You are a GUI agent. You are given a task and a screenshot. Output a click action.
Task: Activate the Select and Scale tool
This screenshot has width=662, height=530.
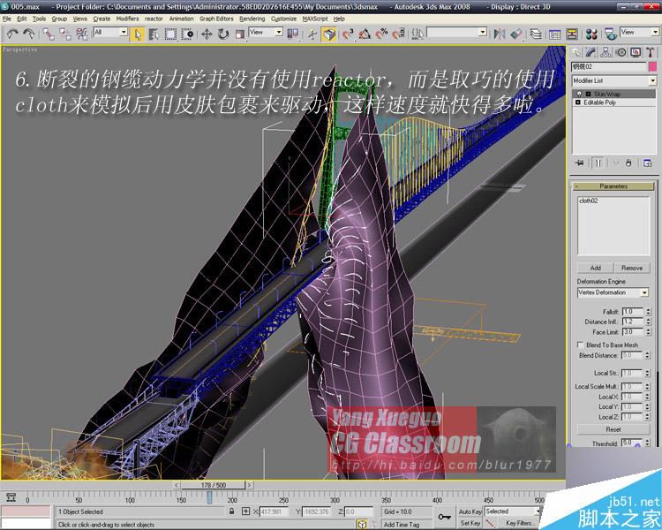[x=240, y=34]
